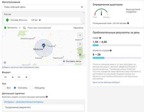144x112 pixels.
Task: Open the minimum age 18 dropdown
Action: coord(9,77)
